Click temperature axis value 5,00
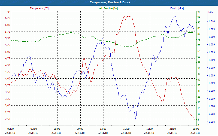 click(8, 52)
